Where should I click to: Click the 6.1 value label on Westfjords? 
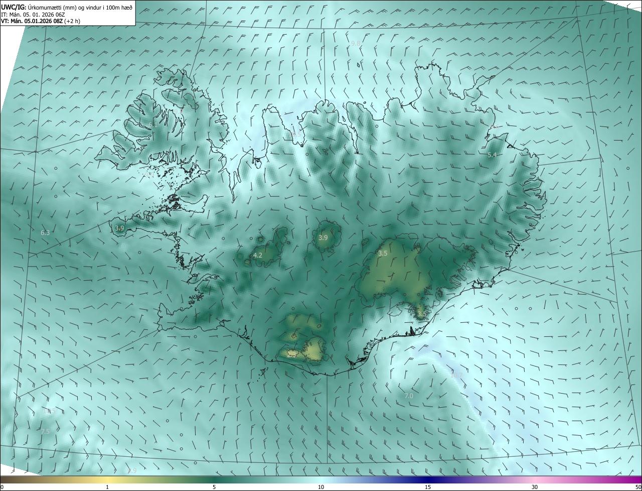pyautogui.click(x=152, y=125)
